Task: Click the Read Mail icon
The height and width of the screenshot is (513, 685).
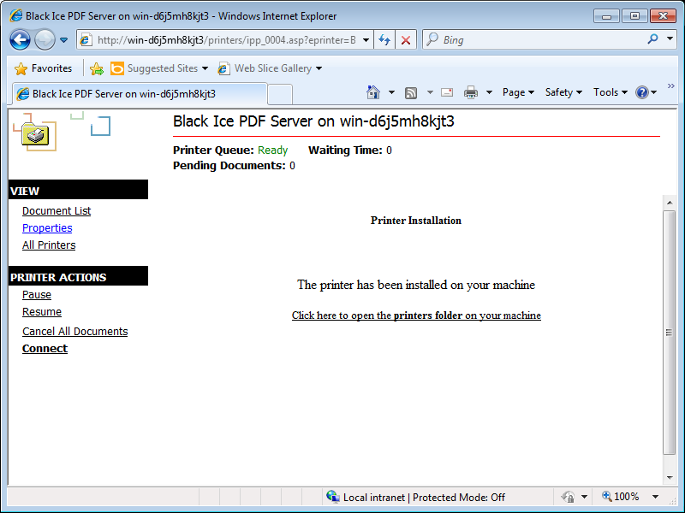Action: point(447,92)
